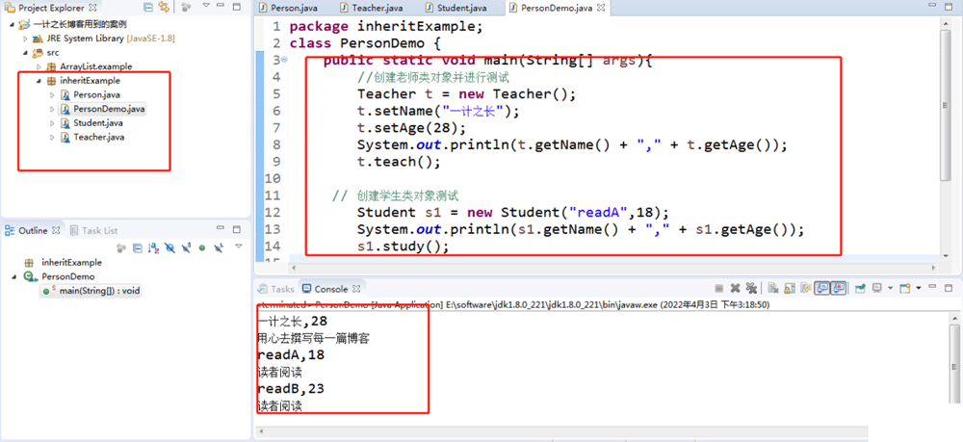Image resolution: width=963 pixels, height=442 pixels.
Task: Toggle Word Wrap in Console
Action: pos(805,288)
